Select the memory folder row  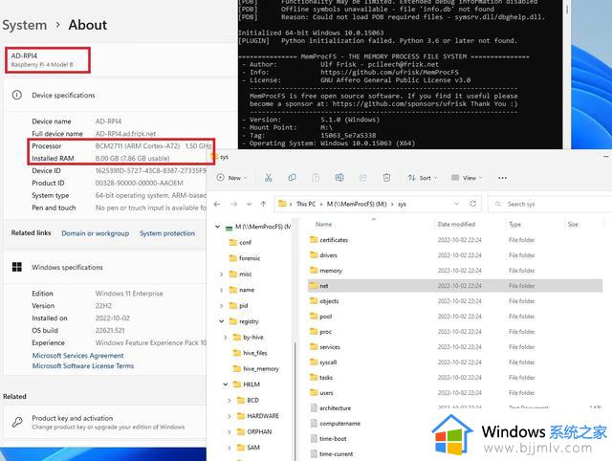455,270
